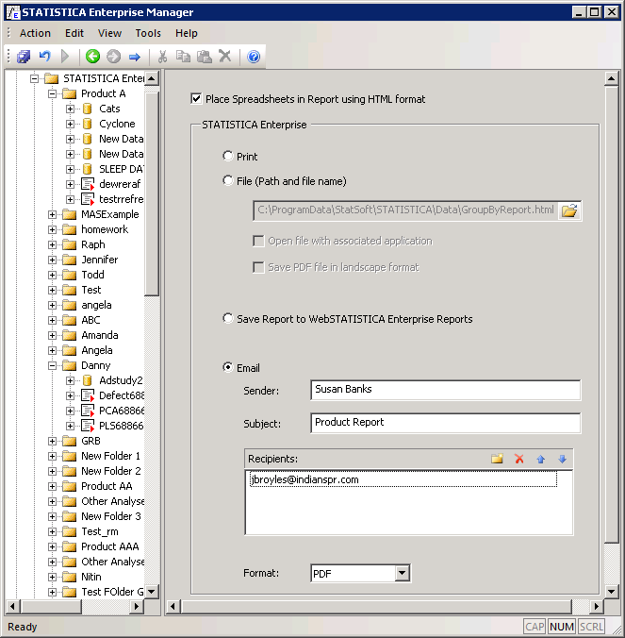The height and width of the screenshot is (638, 625).
Task: Select the testrrefre report icon
Action: [88, 199]
